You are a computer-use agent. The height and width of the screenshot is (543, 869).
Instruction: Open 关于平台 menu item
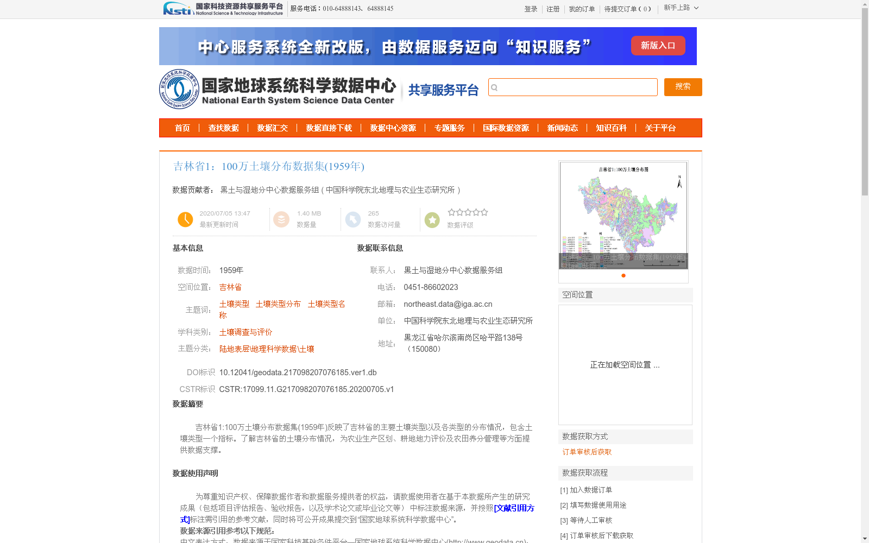click(x=660, y=128)
